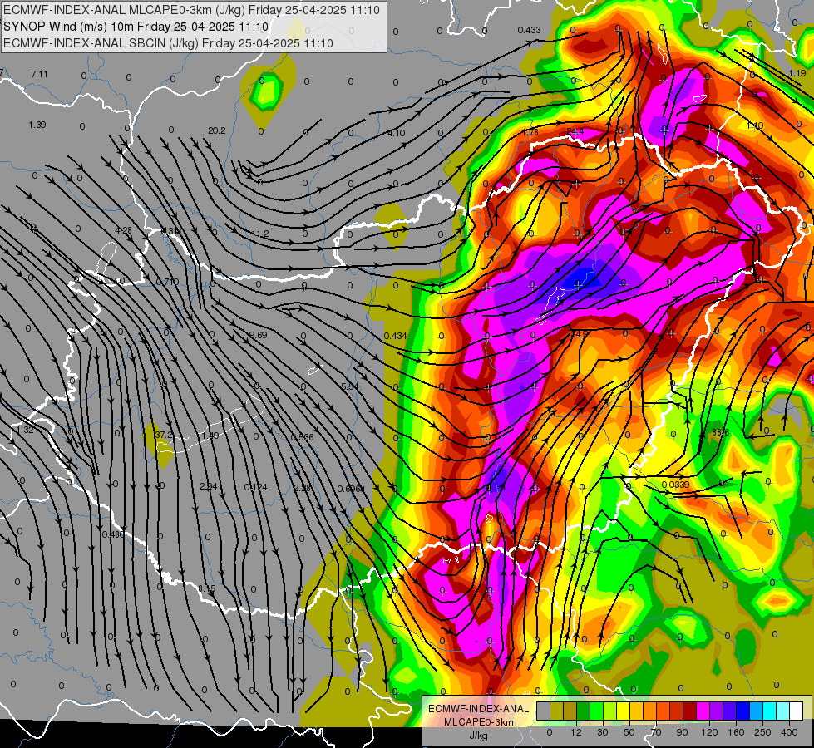Click the MLCAPE0-3km title line
This screenshot has width=814, height=748.
[191, 10]
